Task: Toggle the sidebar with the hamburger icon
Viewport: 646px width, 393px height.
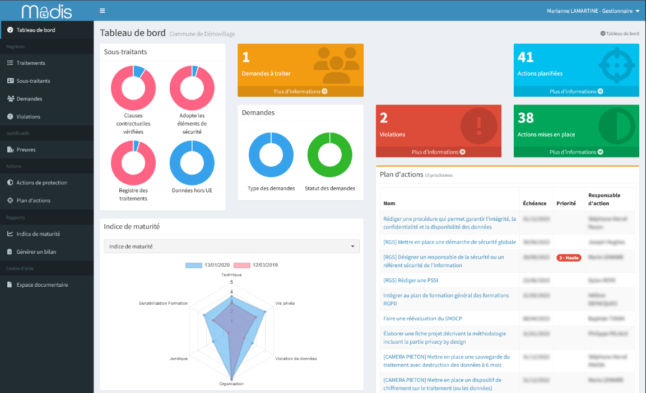Action: point(102,11)
